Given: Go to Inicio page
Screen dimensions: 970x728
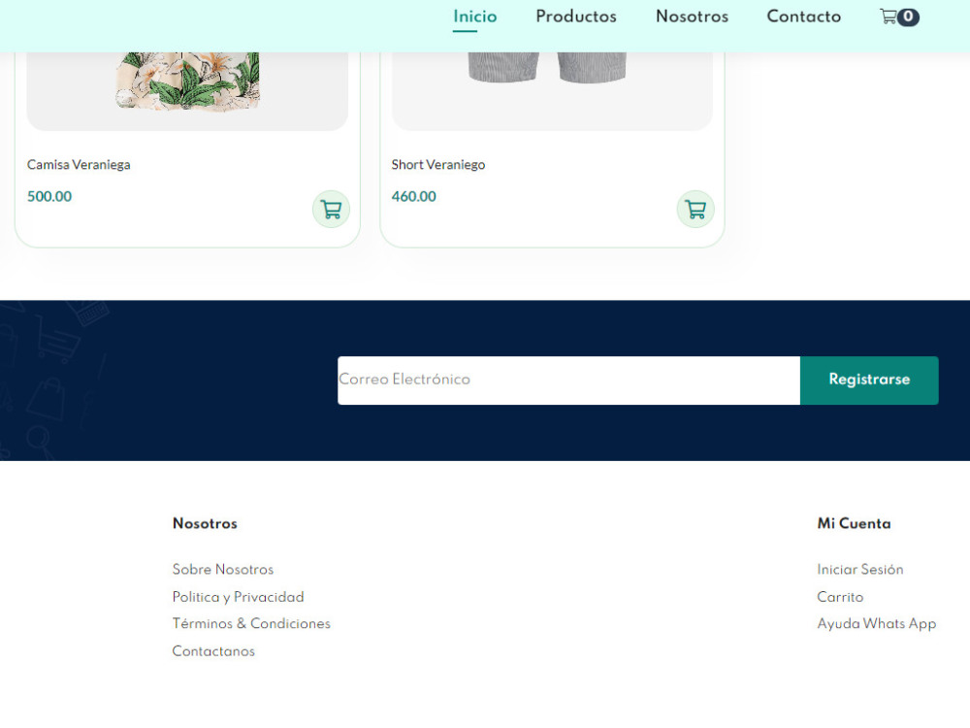Looking at the screenshot, I should point(474,17).
